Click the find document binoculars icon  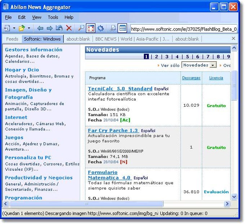113,28
